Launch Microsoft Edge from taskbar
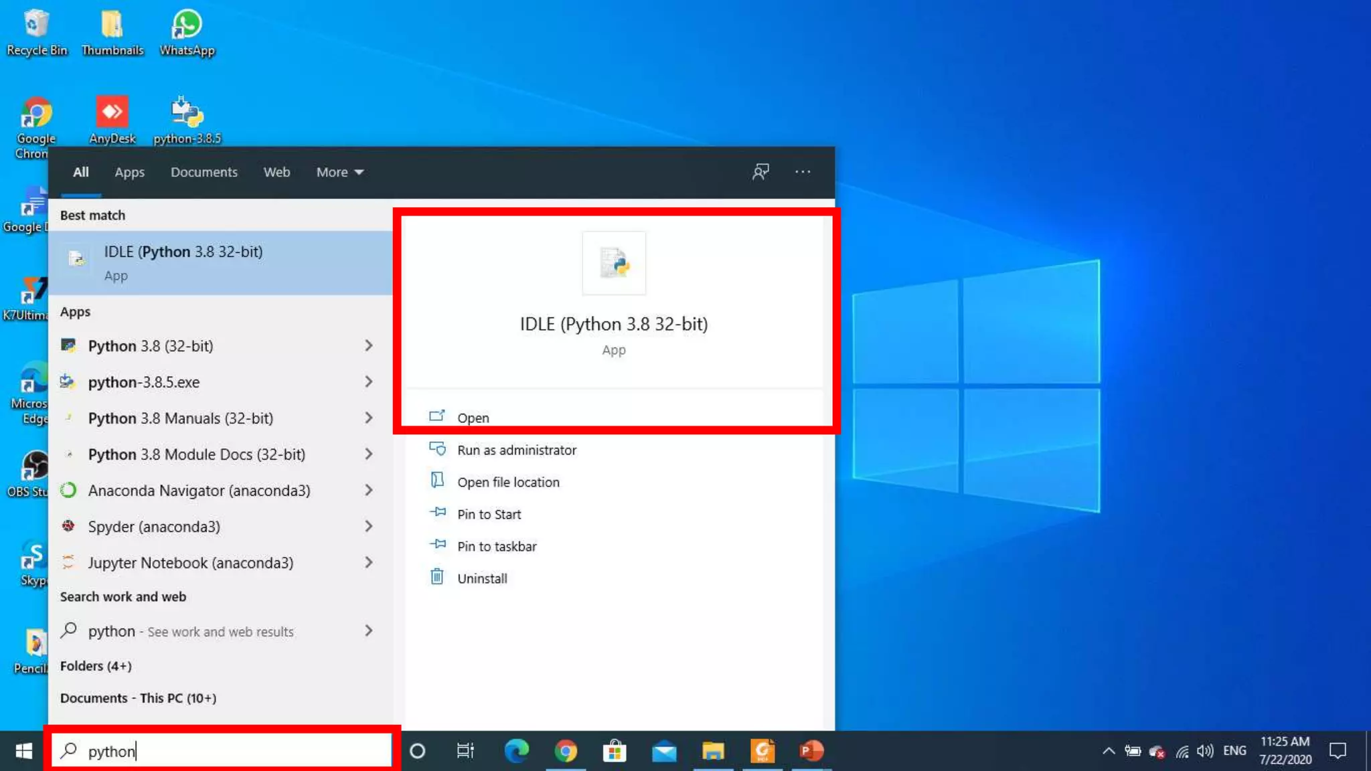Screen dimensions: 1371x771 516,751
